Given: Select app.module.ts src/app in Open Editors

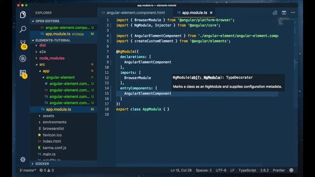Looking at the screenshot, I should 63,34.
